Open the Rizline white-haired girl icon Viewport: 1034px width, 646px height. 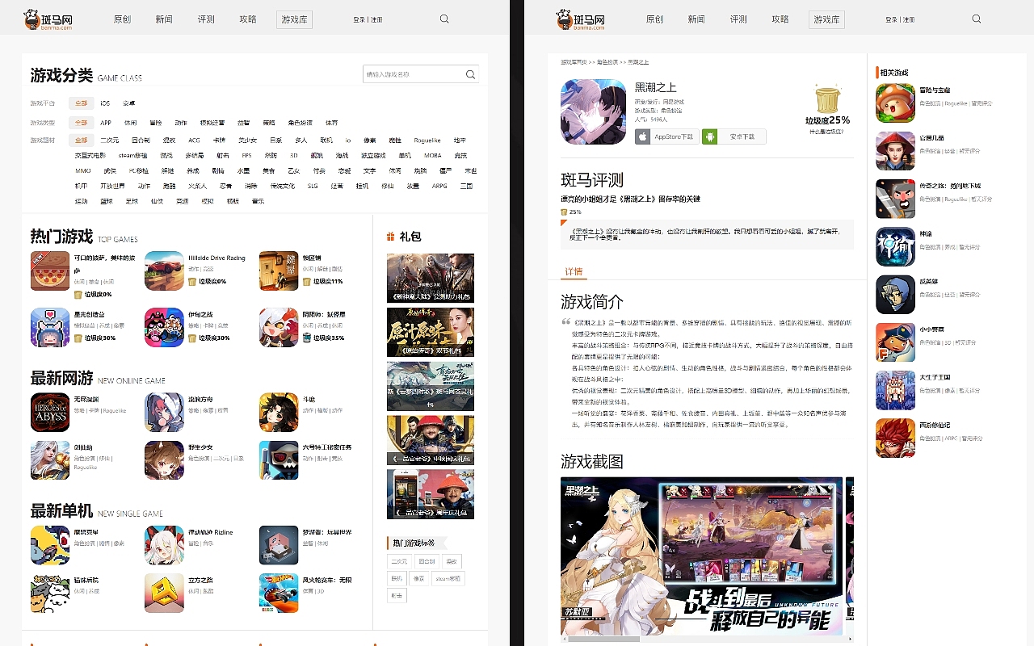(x=164, y=545)
